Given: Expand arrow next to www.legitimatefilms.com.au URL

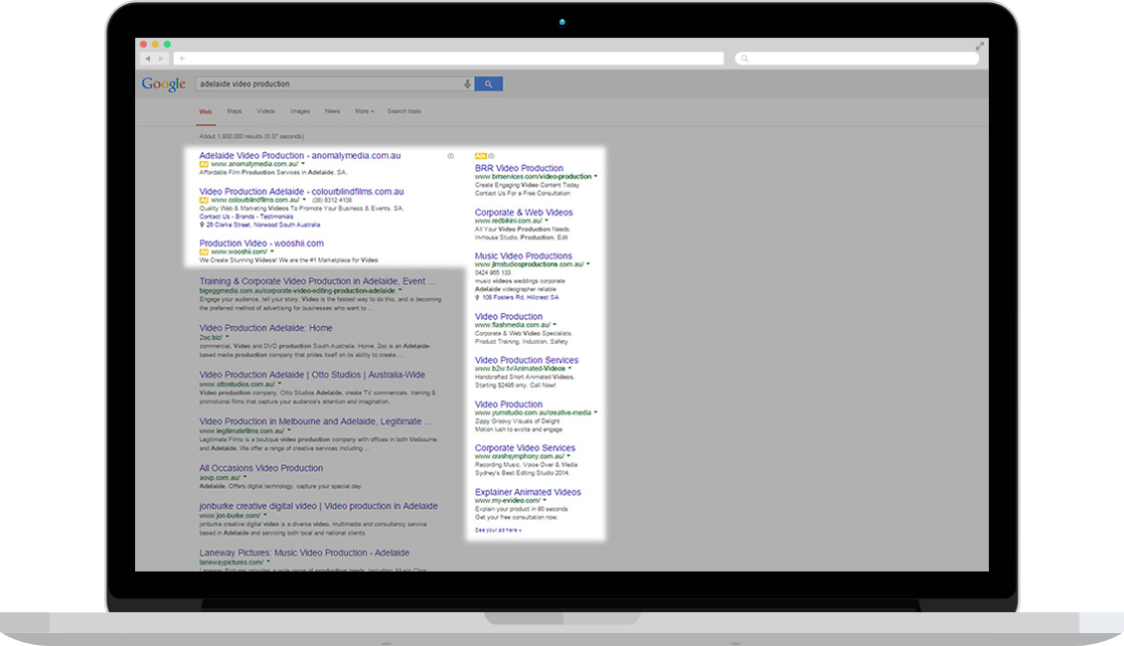Looking at the screenshot, I should click(289, 431).
